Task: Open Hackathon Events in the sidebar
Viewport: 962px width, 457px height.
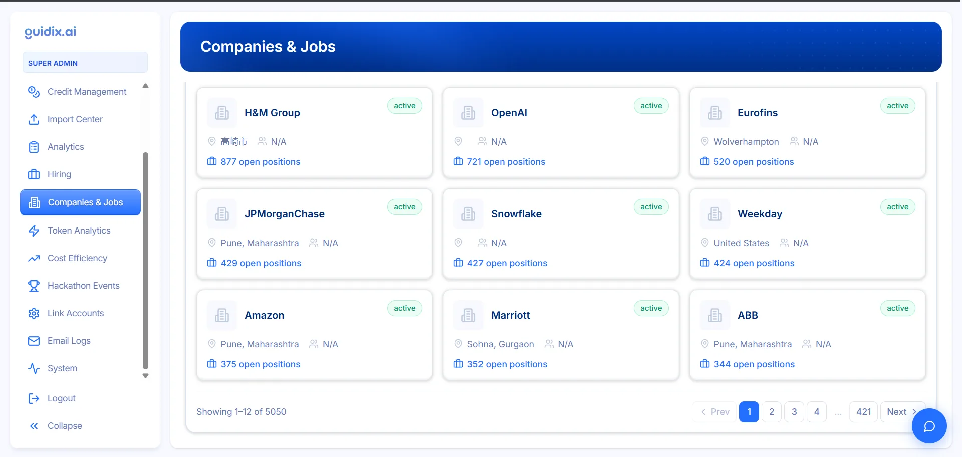Action: [80, 286]
